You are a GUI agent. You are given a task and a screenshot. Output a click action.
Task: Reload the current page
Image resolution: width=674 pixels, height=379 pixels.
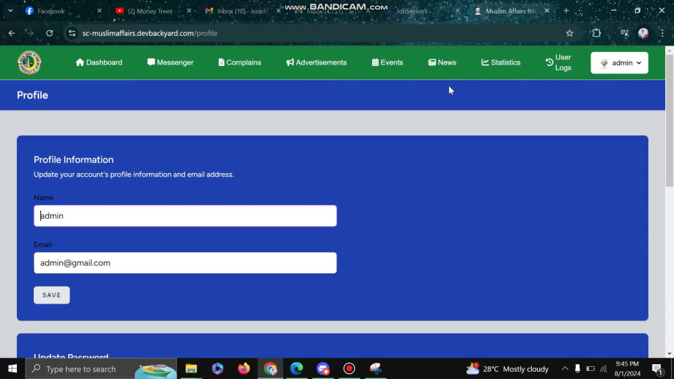point(49,33)
